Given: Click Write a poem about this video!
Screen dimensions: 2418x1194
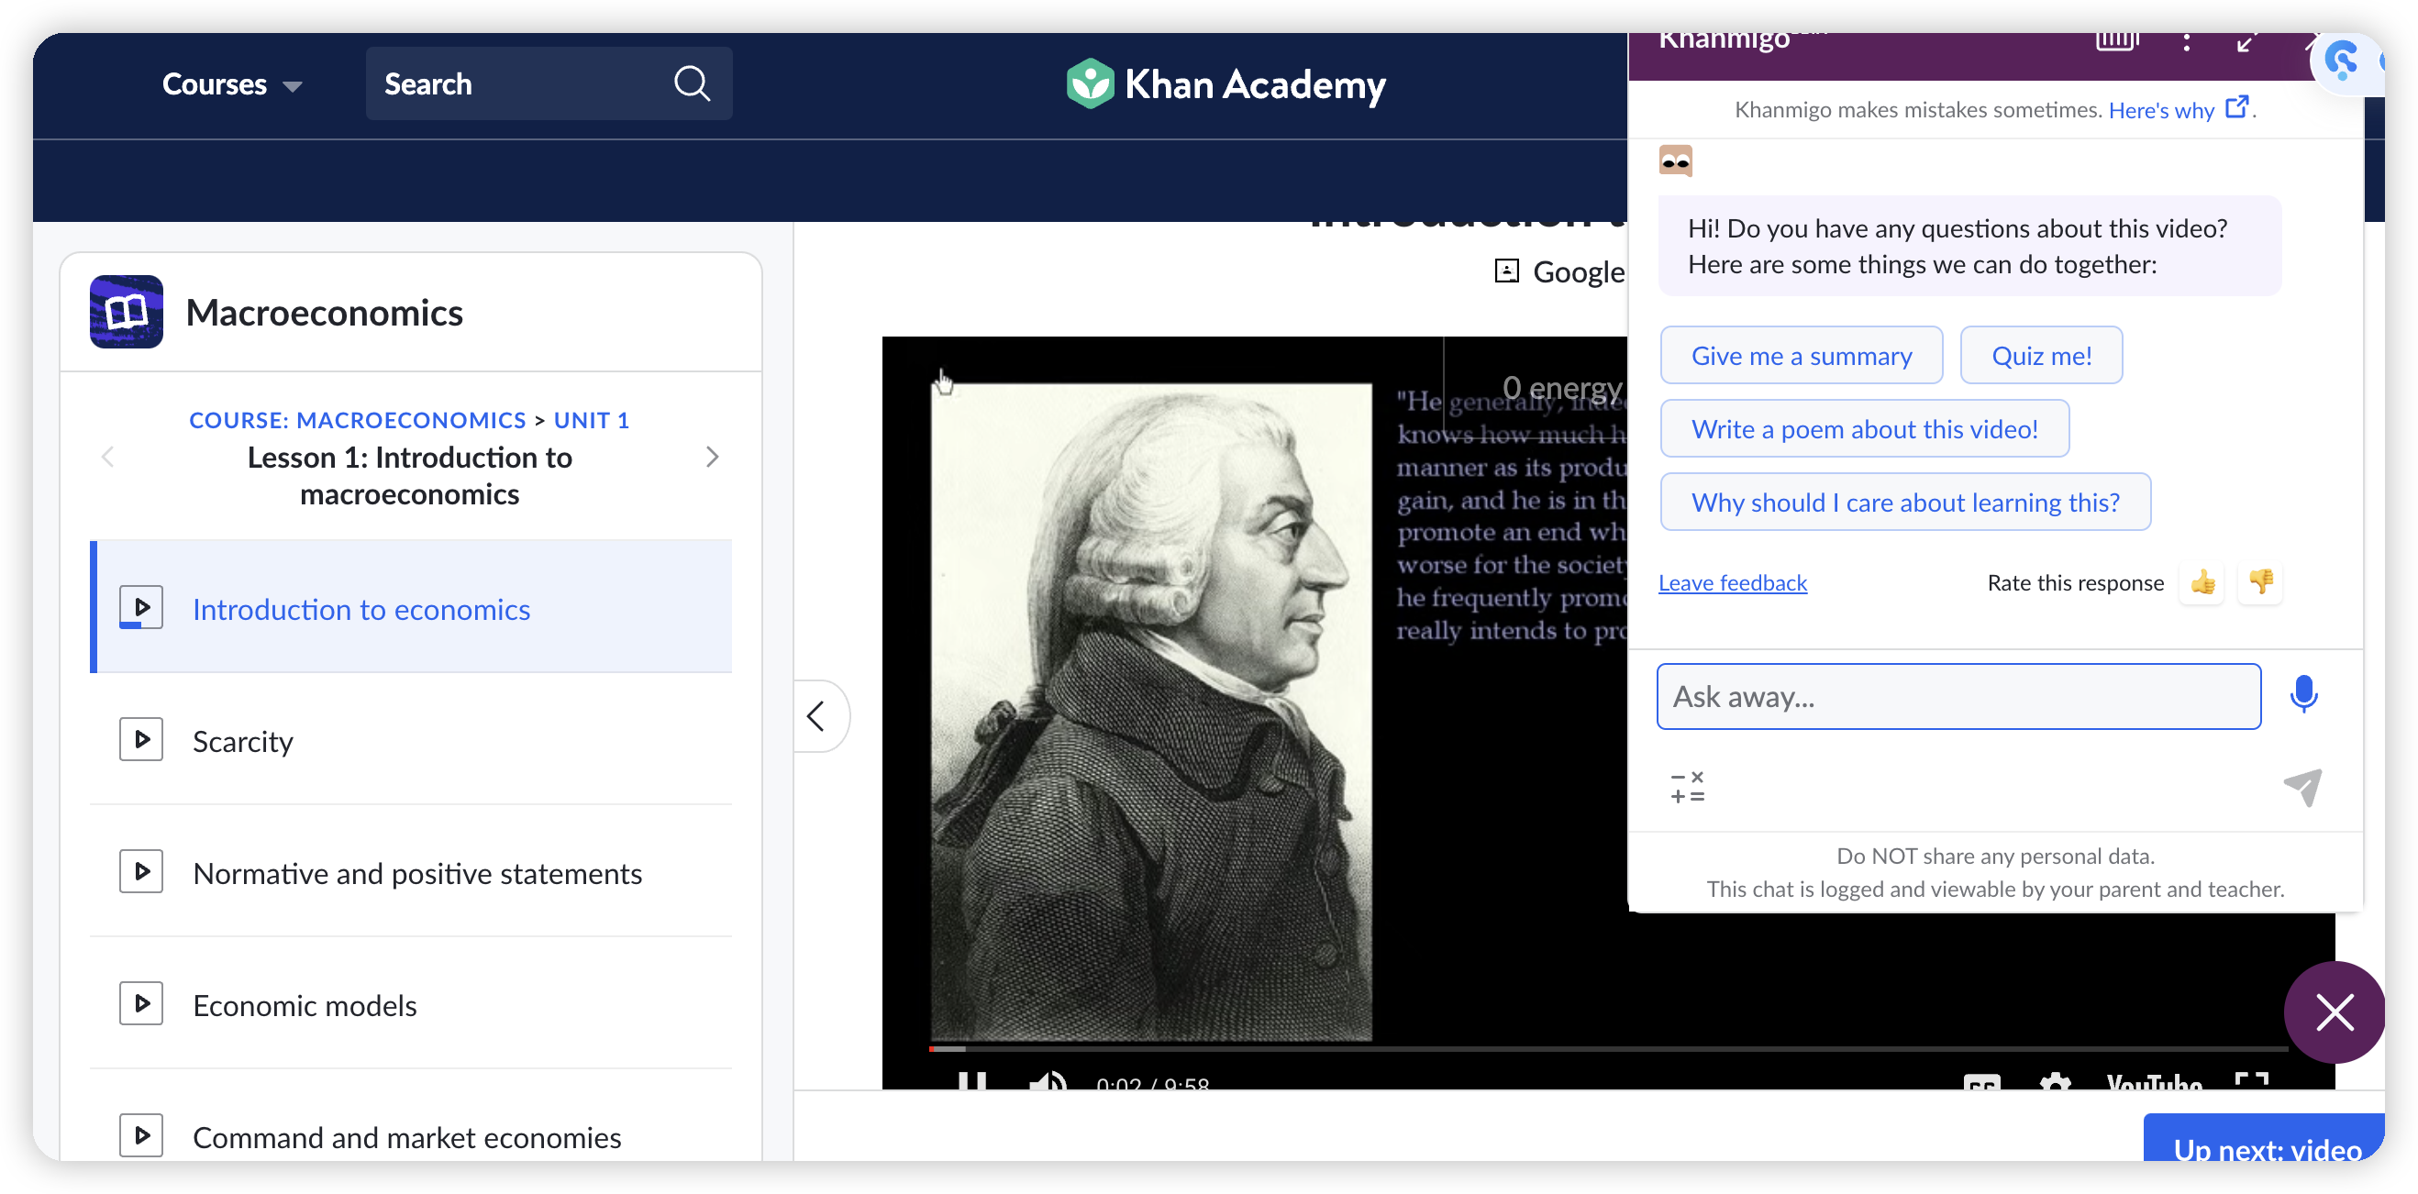Looking at the screenshot, I should point(1864,429).
